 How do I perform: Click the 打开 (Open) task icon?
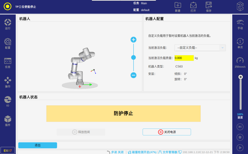[193, 7]
